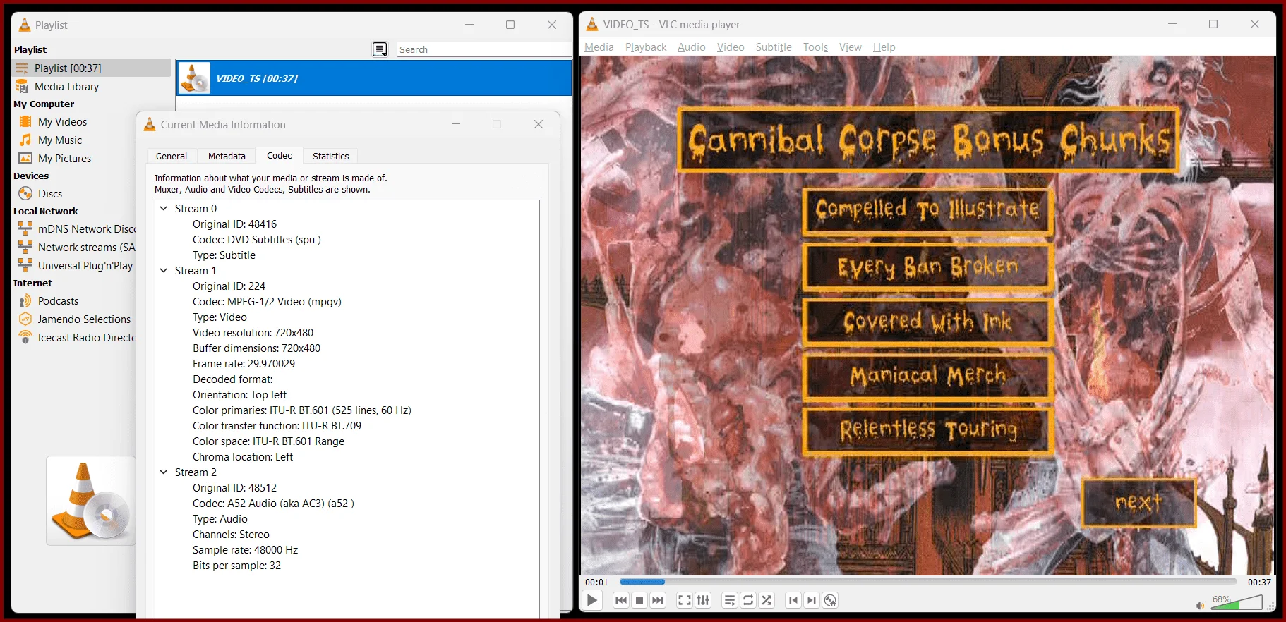The height and width of the screenshot is (622, 1286).
Task: Adjust the volume slider at 68%
Action: (1237, 602)
